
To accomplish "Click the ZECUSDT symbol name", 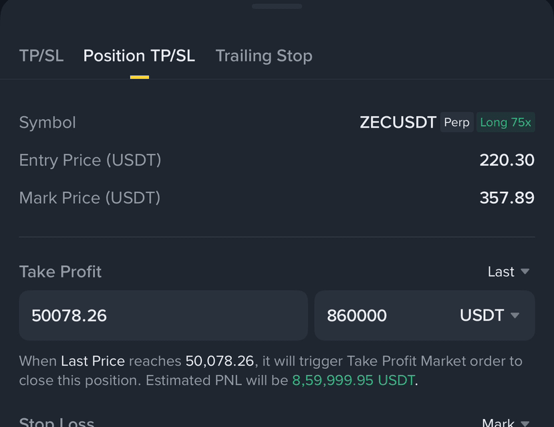I will pos(398,122).
